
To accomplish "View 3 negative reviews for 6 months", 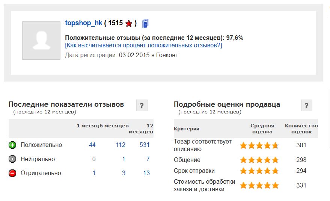I will (124, 173).
